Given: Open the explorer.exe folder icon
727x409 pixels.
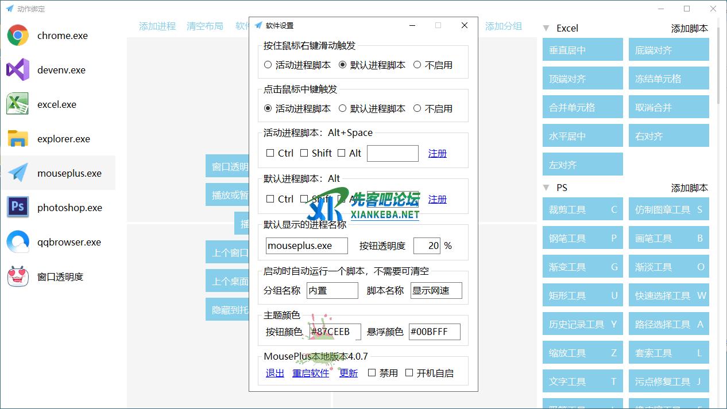Looking at the screenshot, I should pyautogui.click(x=18, y=139).
